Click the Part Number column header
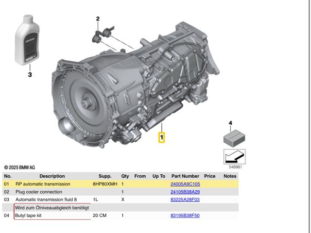Image resolution: width=311 pixels, height=233 pixels. tap(185, 176)
